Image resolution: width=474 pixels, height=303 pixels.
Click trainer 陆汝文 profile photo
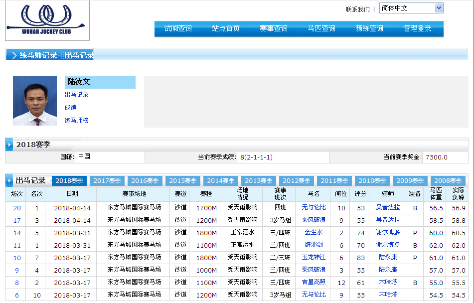point(35,101)
